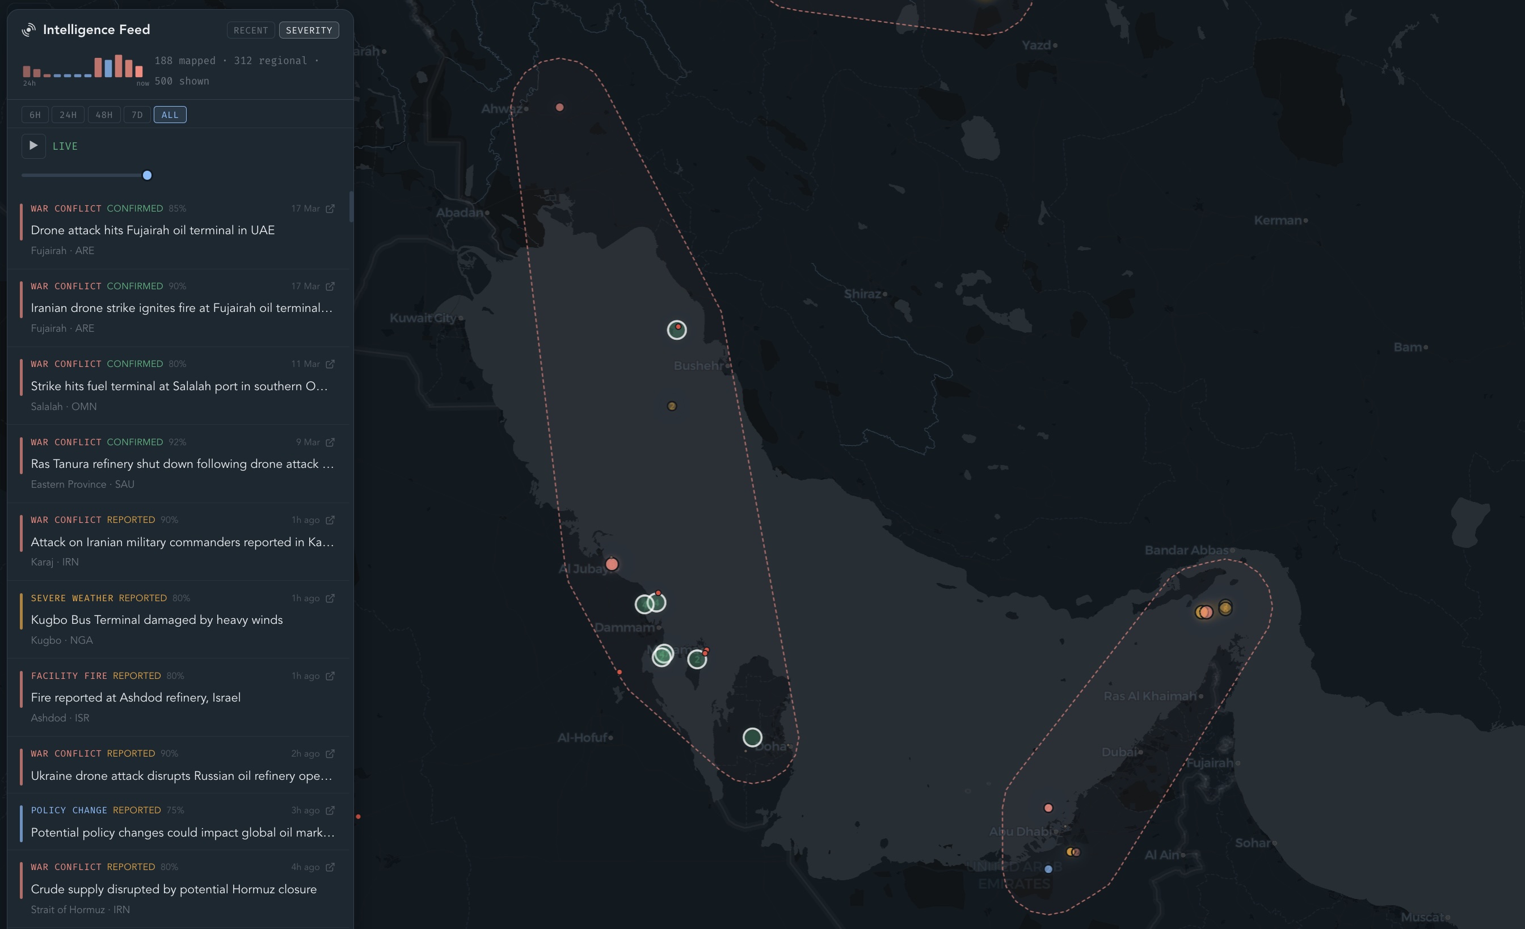This screenshot has width=1525, height=929.
Task: Click the 'Fujairah · ARE' location under first item
Action: pos(62,251)
